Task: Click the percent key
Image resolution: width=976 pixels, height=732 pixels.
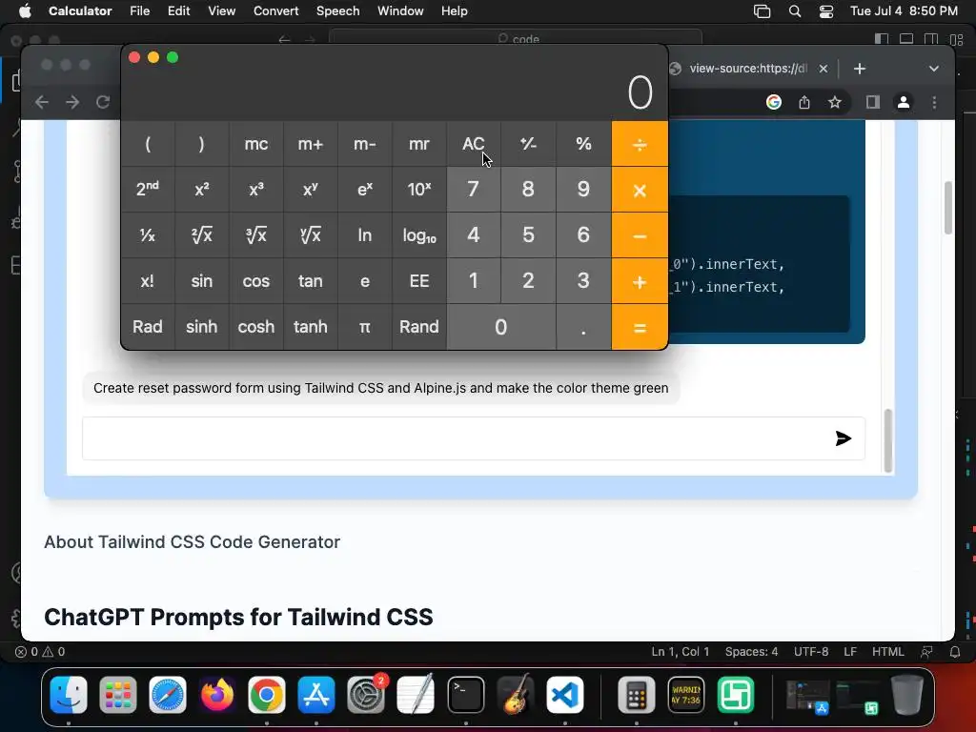Action: click(583, 144)
